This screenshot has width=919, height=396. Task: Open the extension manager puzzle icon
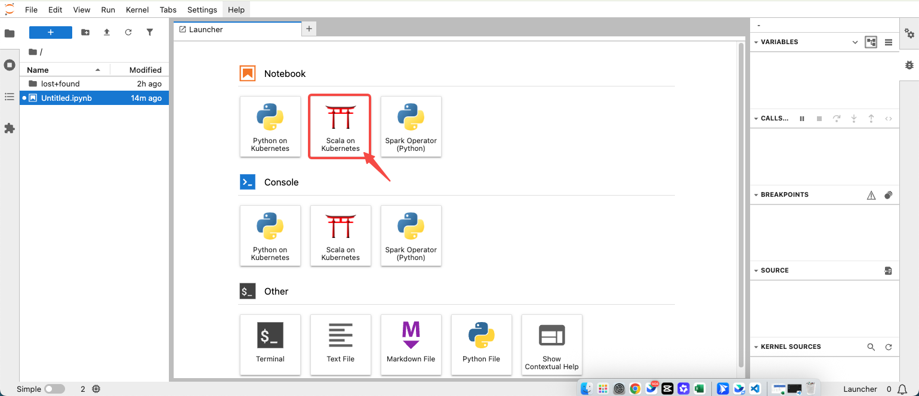10,128
